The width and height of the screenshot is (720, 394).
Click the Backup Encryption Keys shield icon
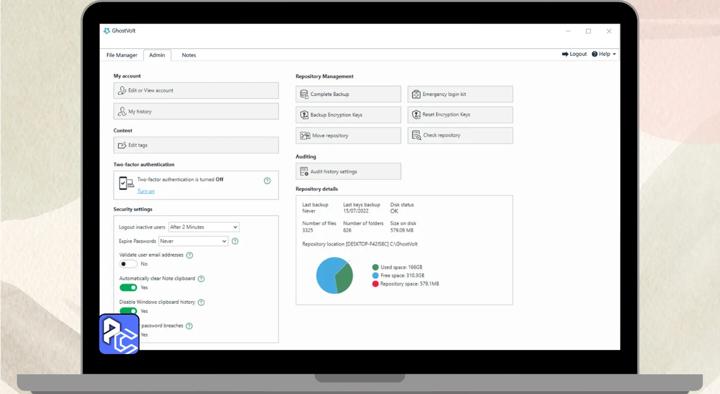[x=304, y=115]
